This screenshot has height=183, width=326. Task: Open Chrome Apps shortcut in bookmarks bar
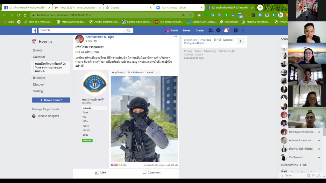point(9,22)
